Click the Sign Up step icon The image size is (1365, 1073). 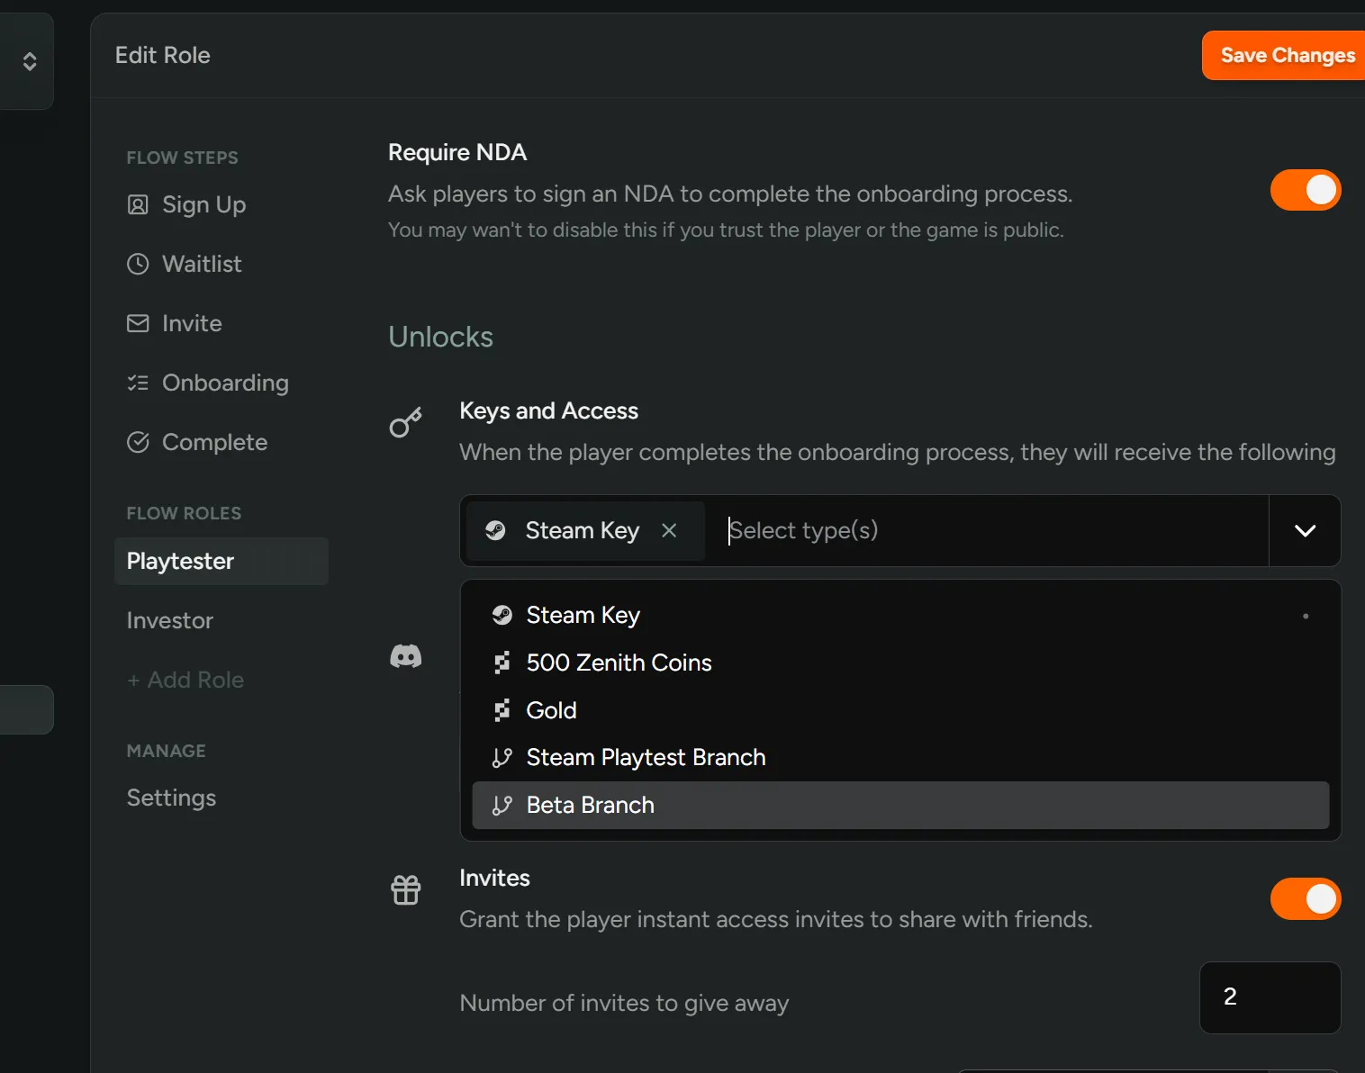(x=138, y=205)
